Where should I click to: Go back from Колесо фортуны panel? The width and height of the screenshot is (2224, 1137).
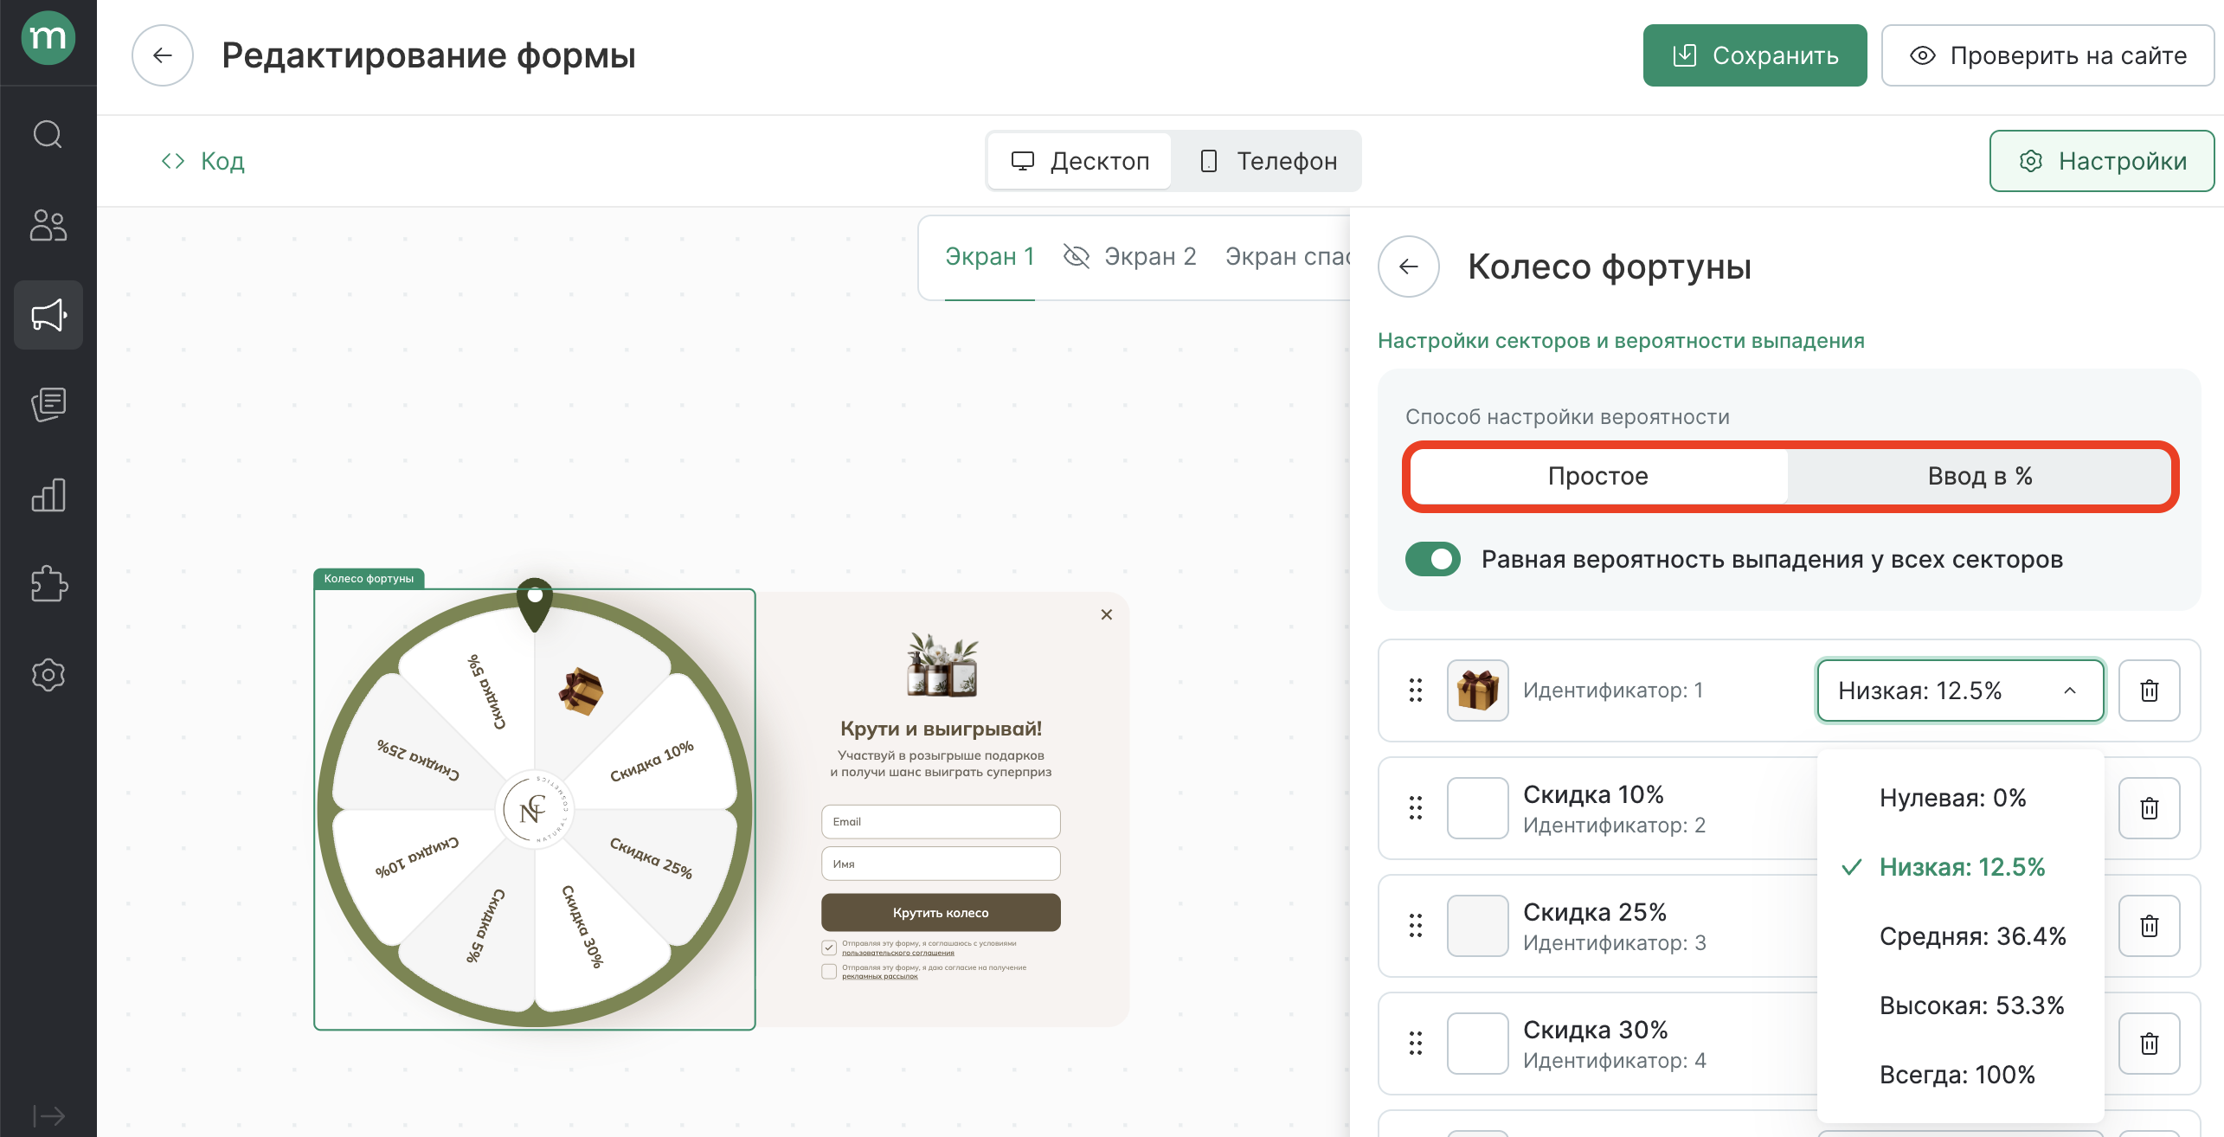click(x=1409, y=267)
